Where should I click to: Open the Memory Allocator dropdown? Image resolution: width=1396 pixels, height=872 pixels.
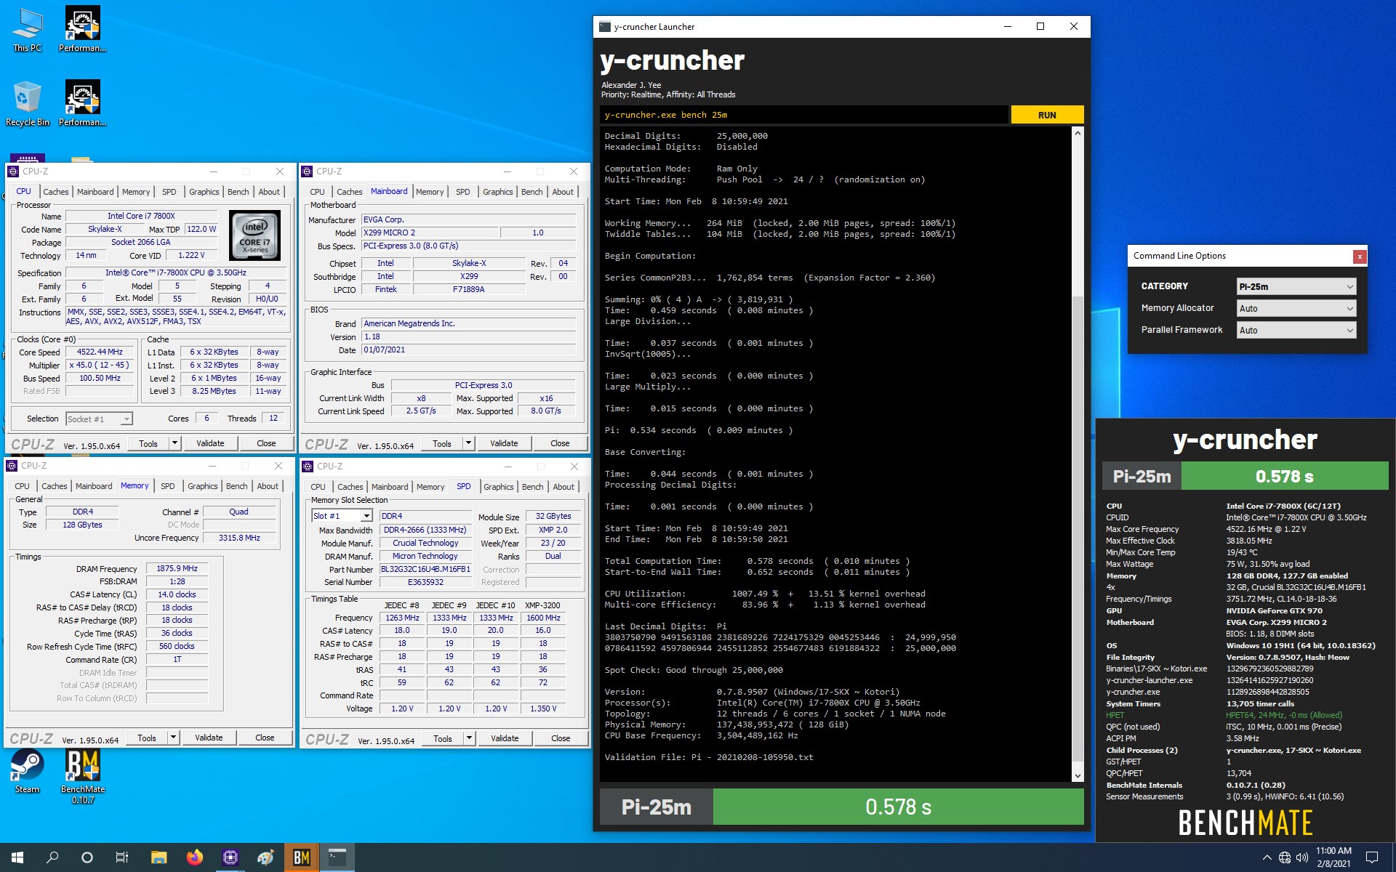(x=1296, y=309)
